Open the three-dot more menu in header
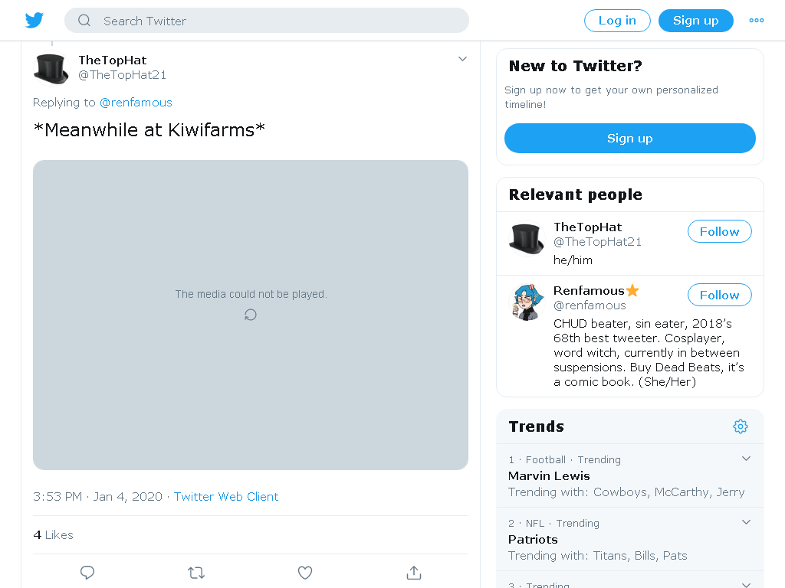The height and width of the screenshot is (588, 785). point(756,21)
